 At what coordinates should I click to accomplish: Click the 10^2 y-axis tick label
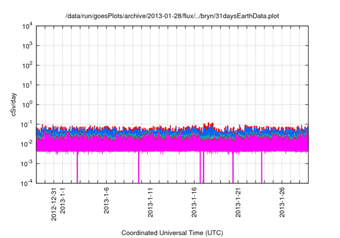(28, 65)
